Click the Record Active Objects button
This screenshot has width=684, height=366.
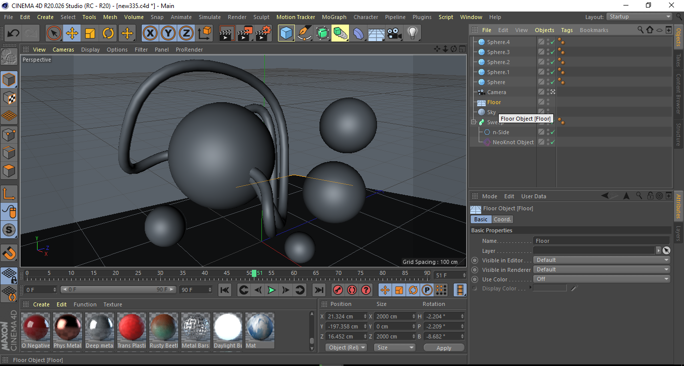pos(338,290)
